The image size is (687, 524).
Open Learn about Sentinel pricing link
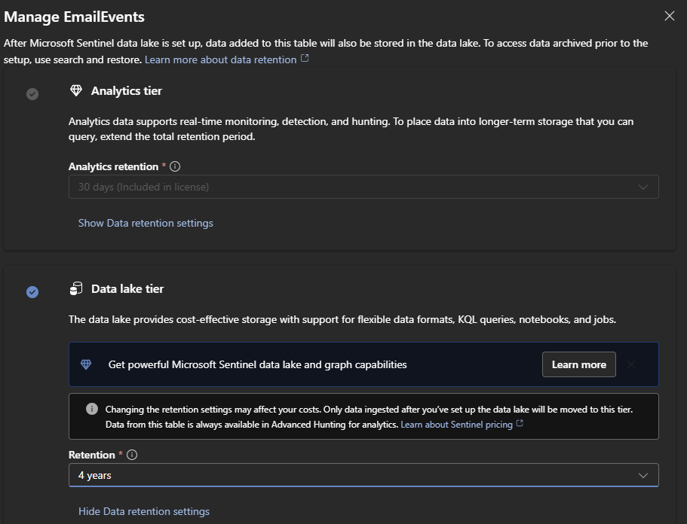point(456,425)
